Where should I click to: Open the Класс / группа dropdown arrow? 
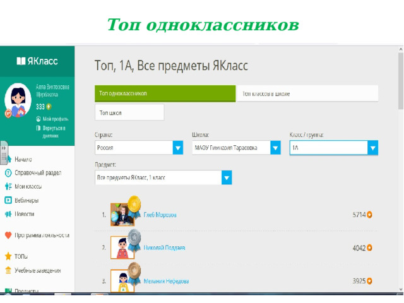(x=373, y=148)
